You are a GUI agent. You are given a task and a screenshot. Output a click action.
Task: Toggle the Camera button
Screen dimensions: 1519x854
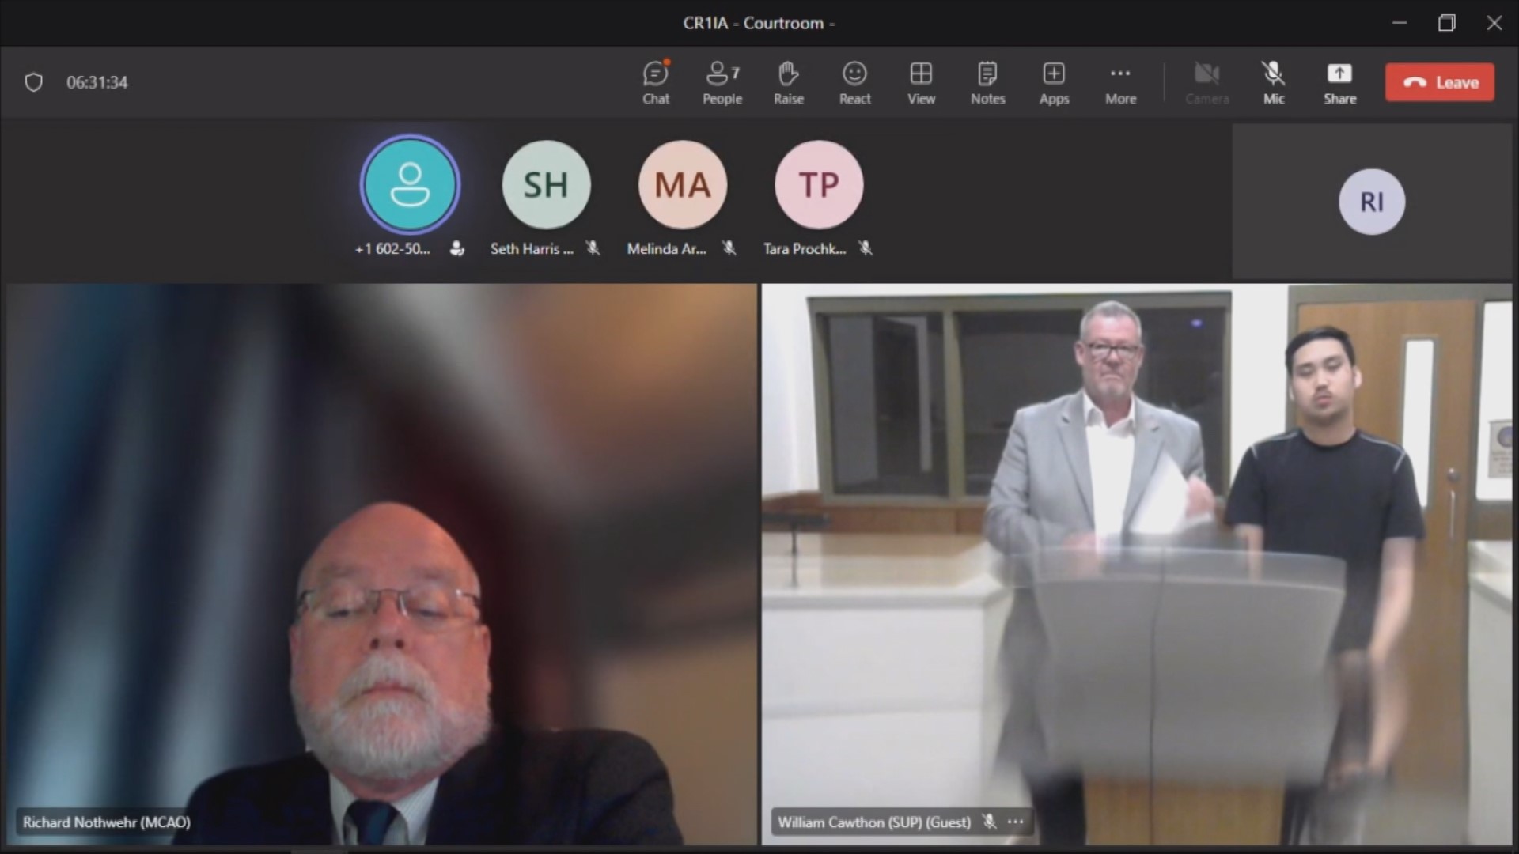1206,82
